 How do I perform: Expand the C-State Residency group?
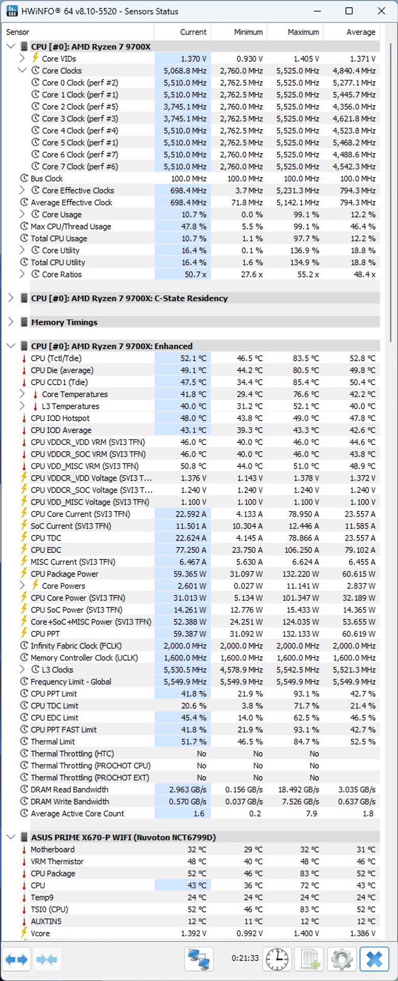click(x=11, y=298)
